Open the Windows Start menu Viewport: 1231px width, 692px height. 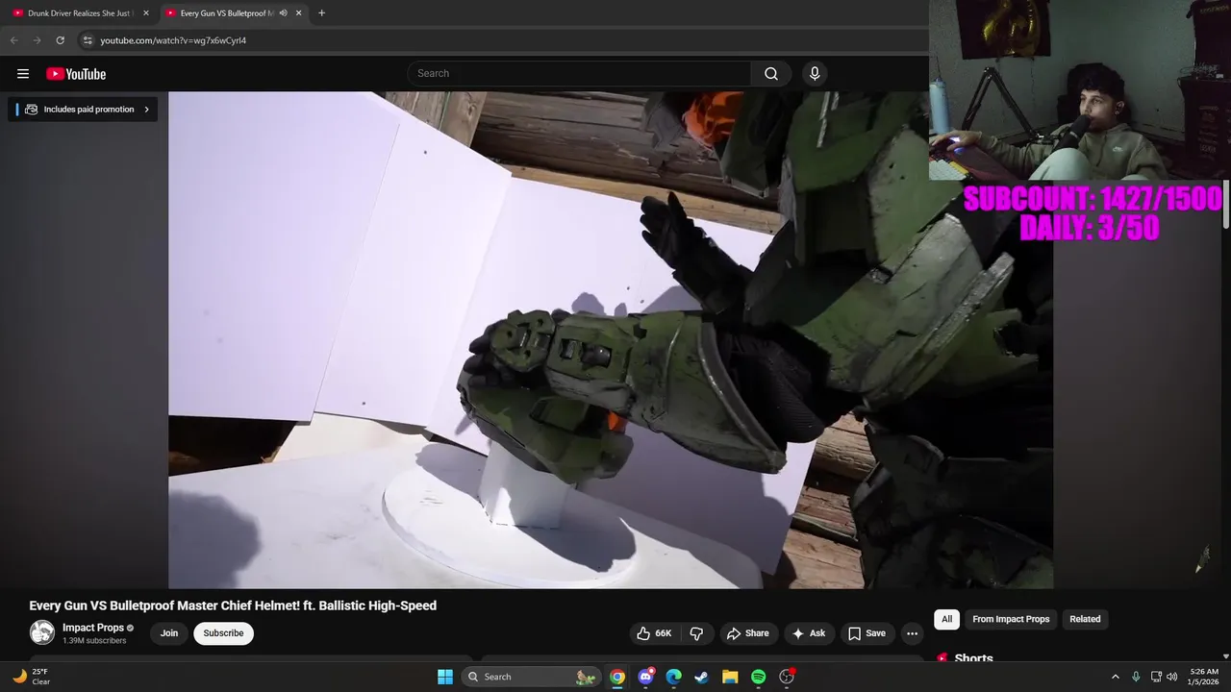click(x=445, y=677)
